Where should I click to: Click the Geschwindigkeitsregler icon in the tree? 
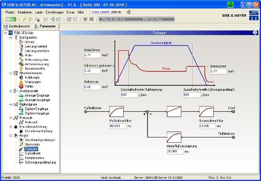click(x=21, y=140)
